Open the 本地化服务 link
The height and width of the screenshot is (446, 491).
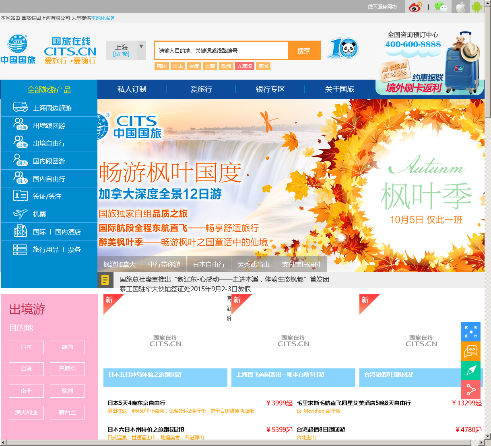pos(103,18)
